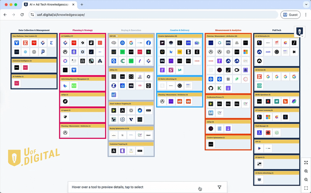The height and width of the screenshot is (193, 311).
Task: Select Microsoft logo in Planning / Measurement / Attribution (28)
Action: 245,52
